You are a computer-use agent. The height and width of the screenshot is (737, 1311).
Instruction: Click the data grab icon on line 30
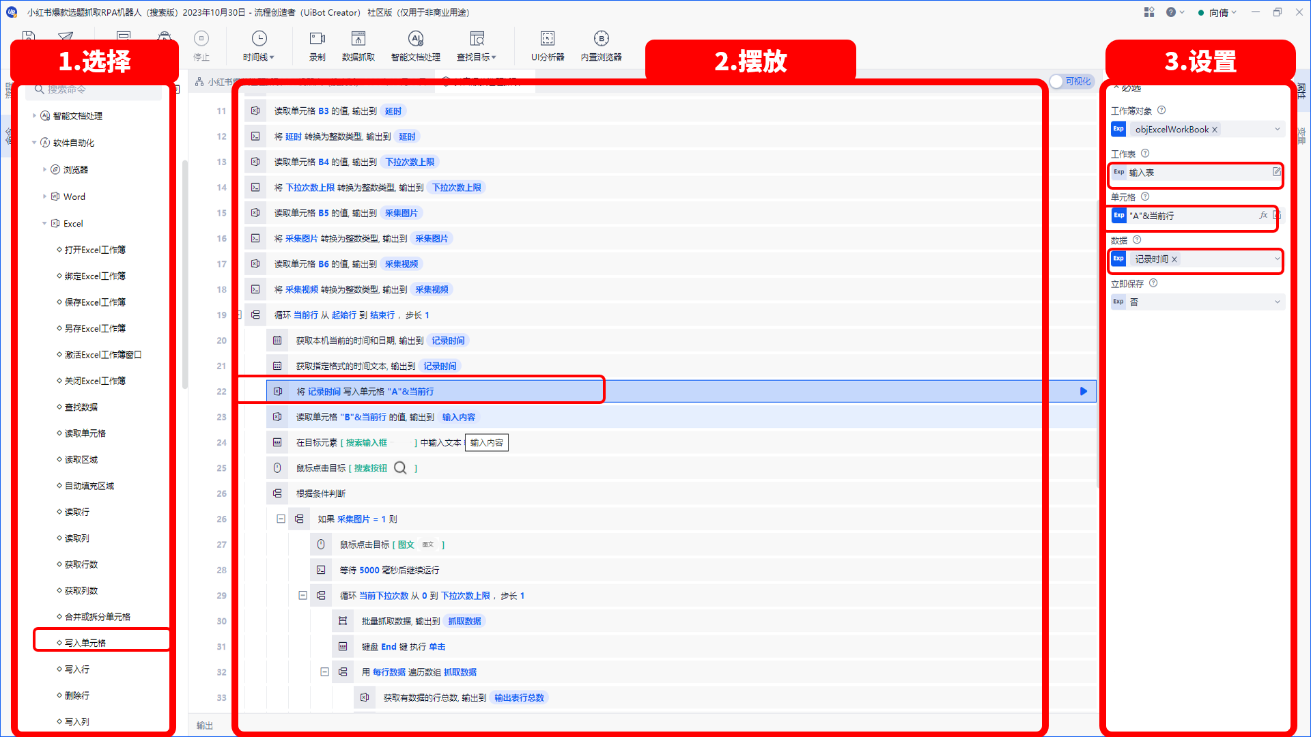pos(343,621)
